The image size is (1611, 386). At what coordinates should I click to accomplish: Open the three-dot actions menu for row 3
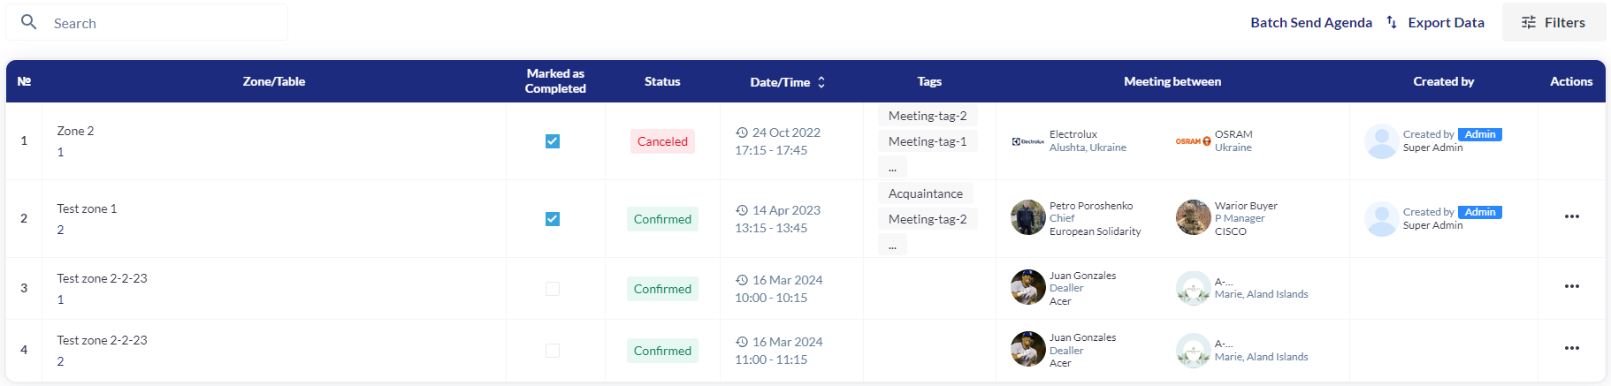coord(1571,286)
